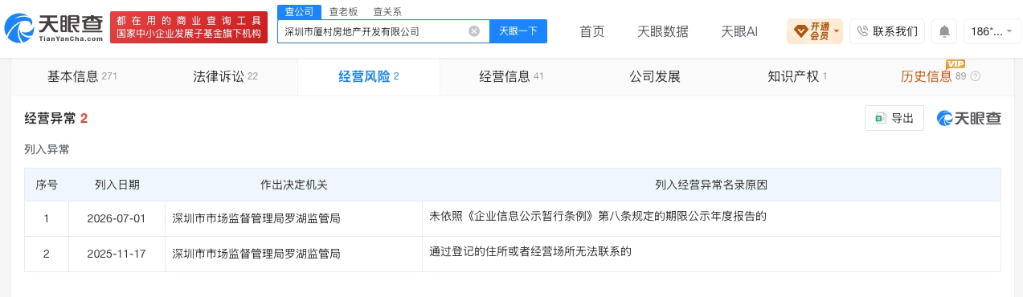Switch to the 查关系 search tab
The height and width of the screenshot is (297, 1023).
click(387, 11)
